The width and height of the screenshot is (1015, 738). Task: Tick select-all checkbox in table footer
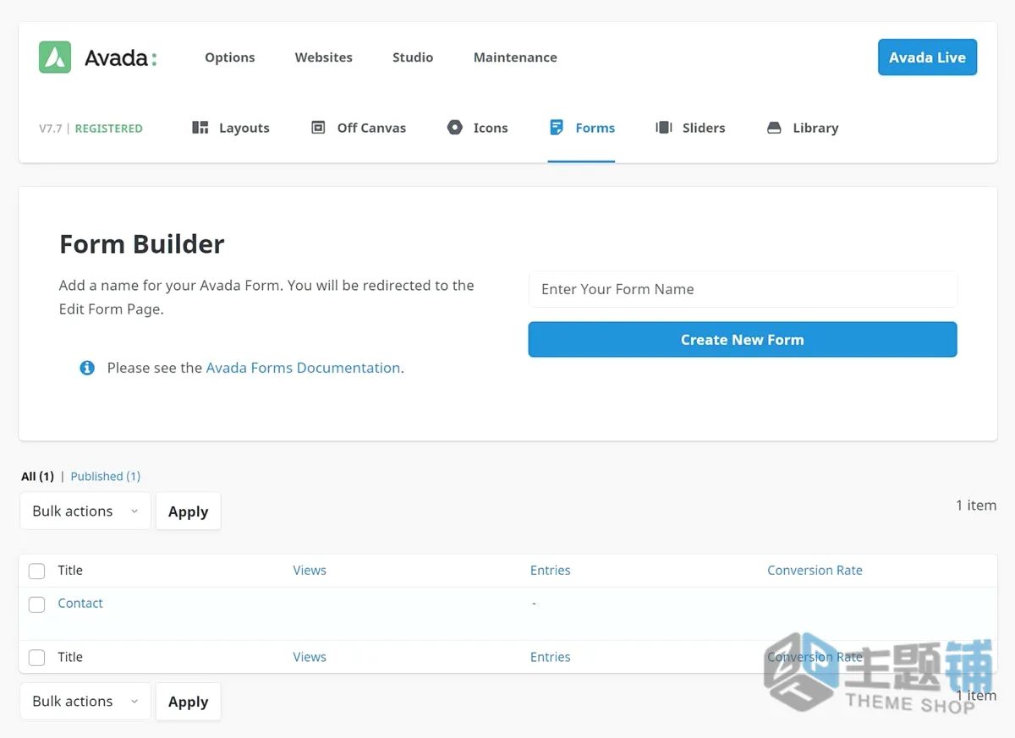tap(36, 657)
